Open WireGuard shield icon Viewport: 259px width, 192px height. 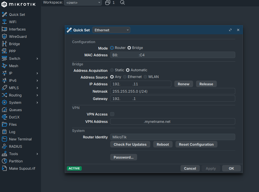pos(4,37)
